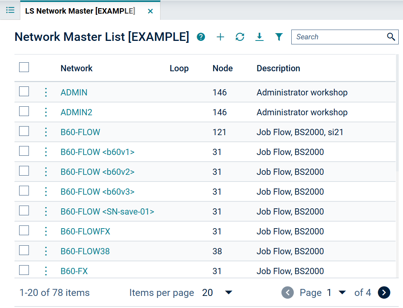Tick checkbox for ADMIN row

tap(24, 91)
